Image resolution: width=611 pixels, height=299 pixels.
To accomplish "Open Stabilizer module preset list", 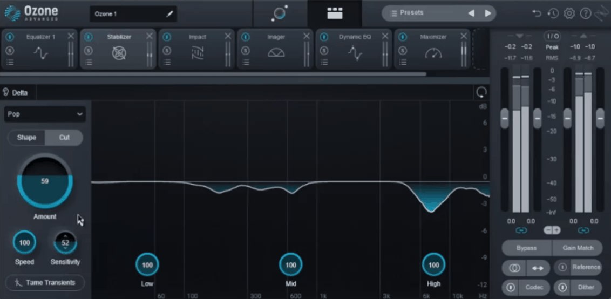I will click(89, 62).
